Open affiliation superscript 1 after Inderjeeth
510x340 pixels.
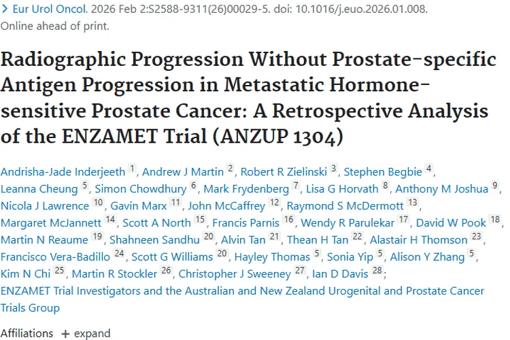pos(132,169)
